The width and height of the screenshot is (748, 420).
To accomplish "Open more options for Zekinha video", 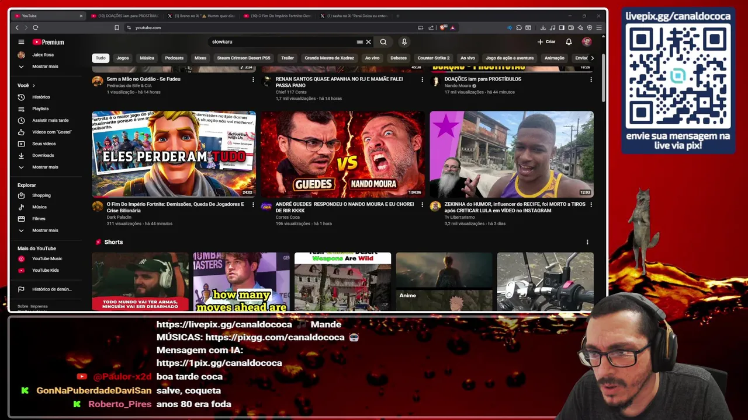I will pos(591,205).
